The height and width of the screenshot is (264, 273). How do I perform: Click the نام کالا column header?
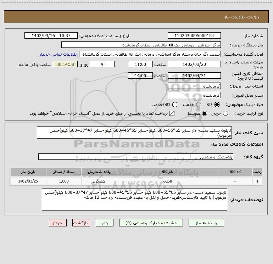(167, 172)
